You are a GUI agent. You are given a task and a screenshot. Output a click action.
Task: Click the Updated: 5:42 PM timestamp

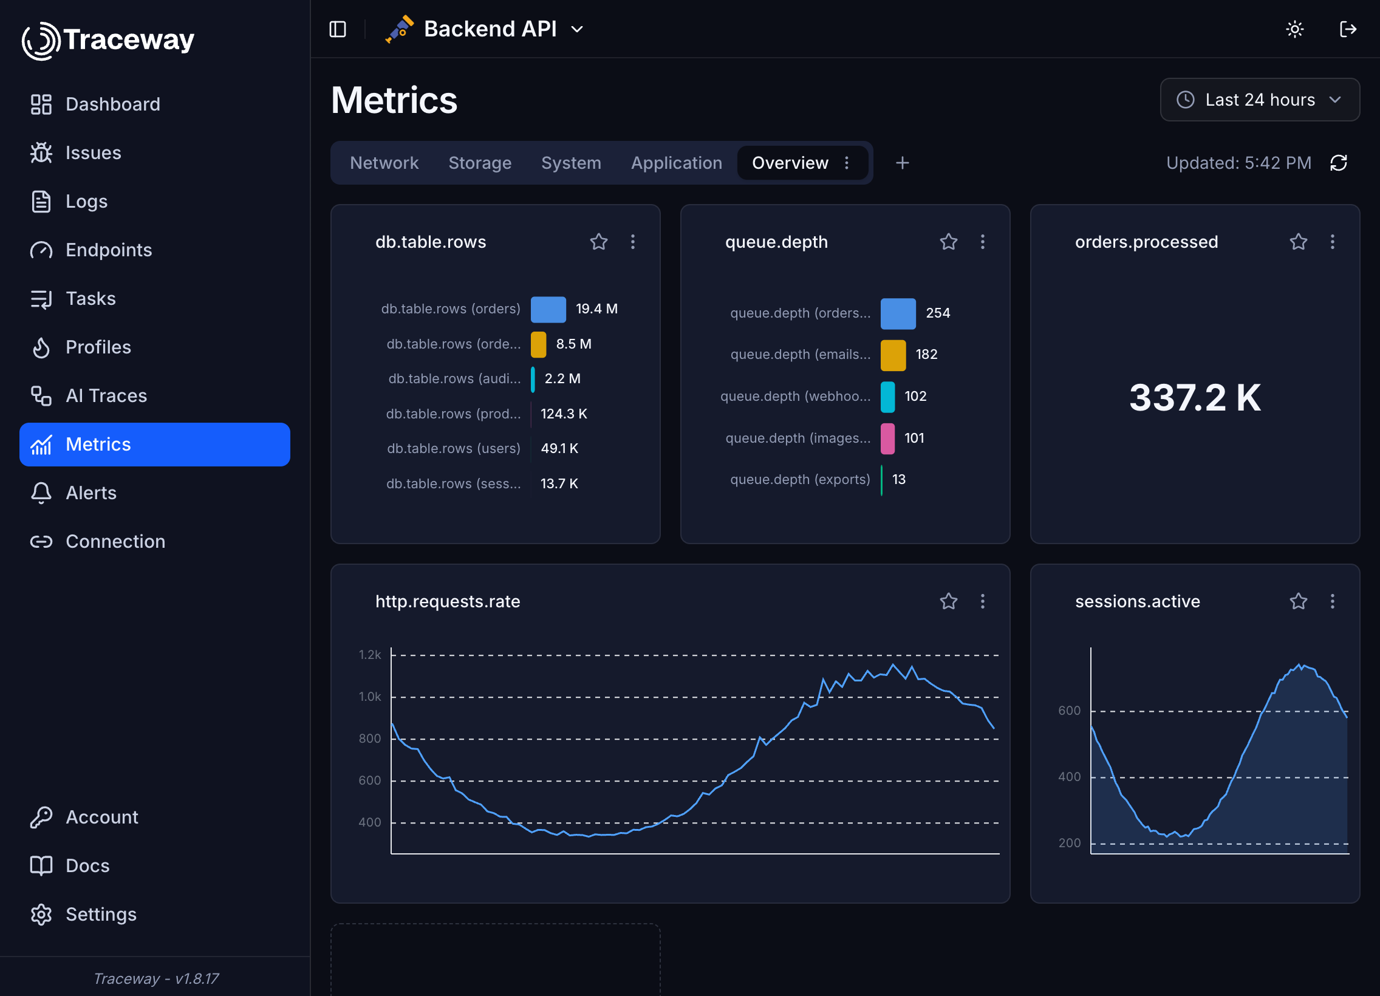pyautogui.click(x=1238, y=163)
